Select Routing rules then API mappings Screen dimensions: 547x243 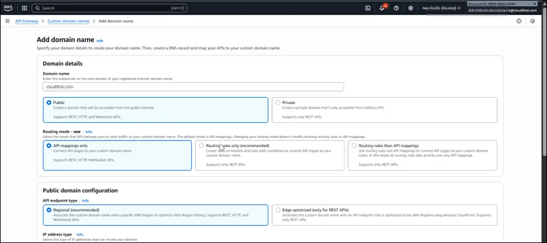(354, 146)
